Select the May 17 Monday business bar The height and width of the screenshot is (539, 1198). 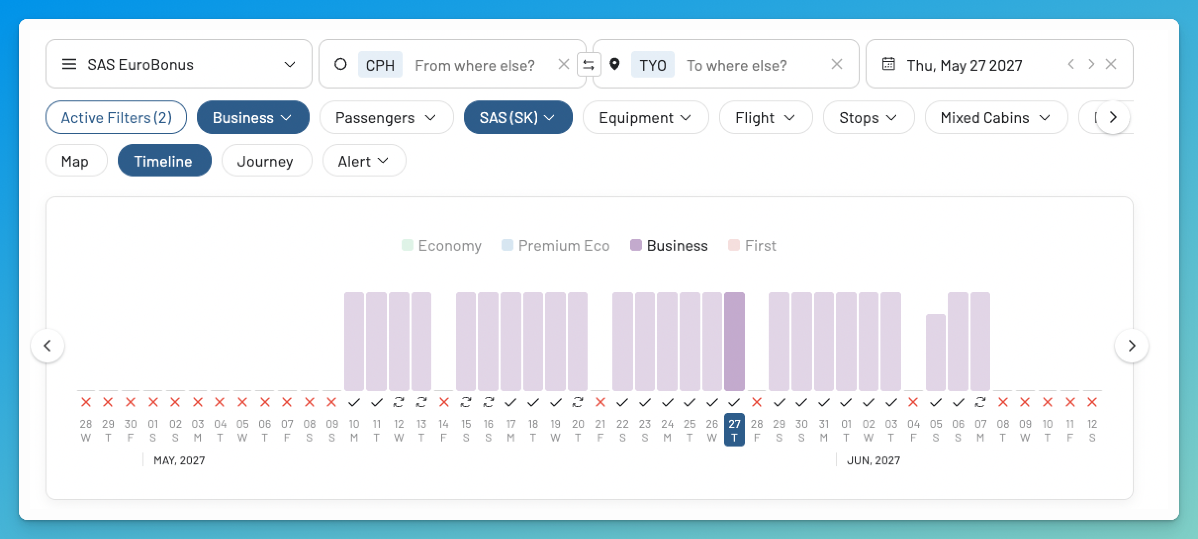[511, 341]
